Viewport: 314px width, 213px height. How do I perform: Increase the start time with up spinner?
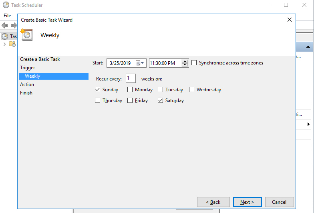tap(185, 61)
